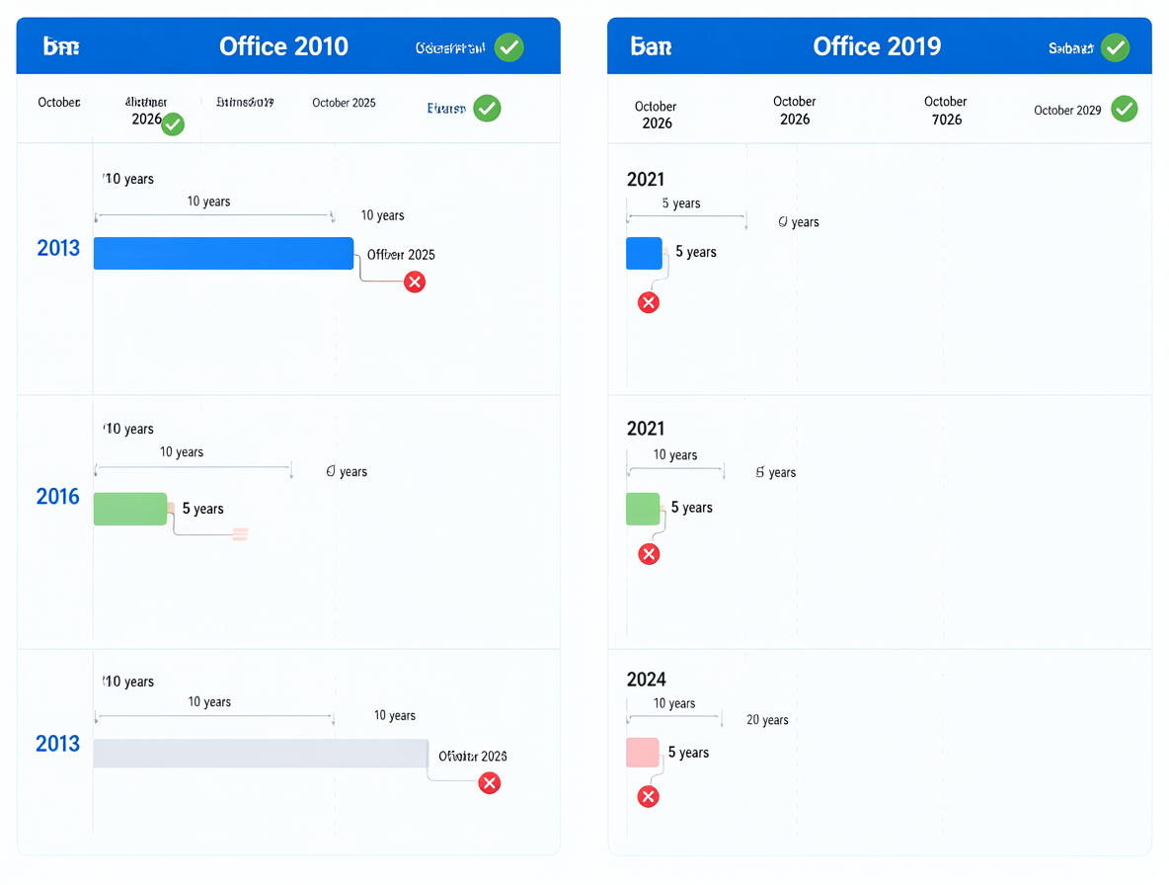1169x885 pixels.
Task: Click the red X below the blue square in Office 2019
Action: click(649, 302)
